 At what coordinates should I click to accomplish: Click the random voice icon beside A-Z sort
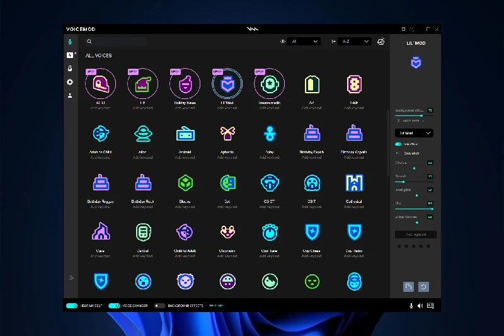[x=381, y=42]
